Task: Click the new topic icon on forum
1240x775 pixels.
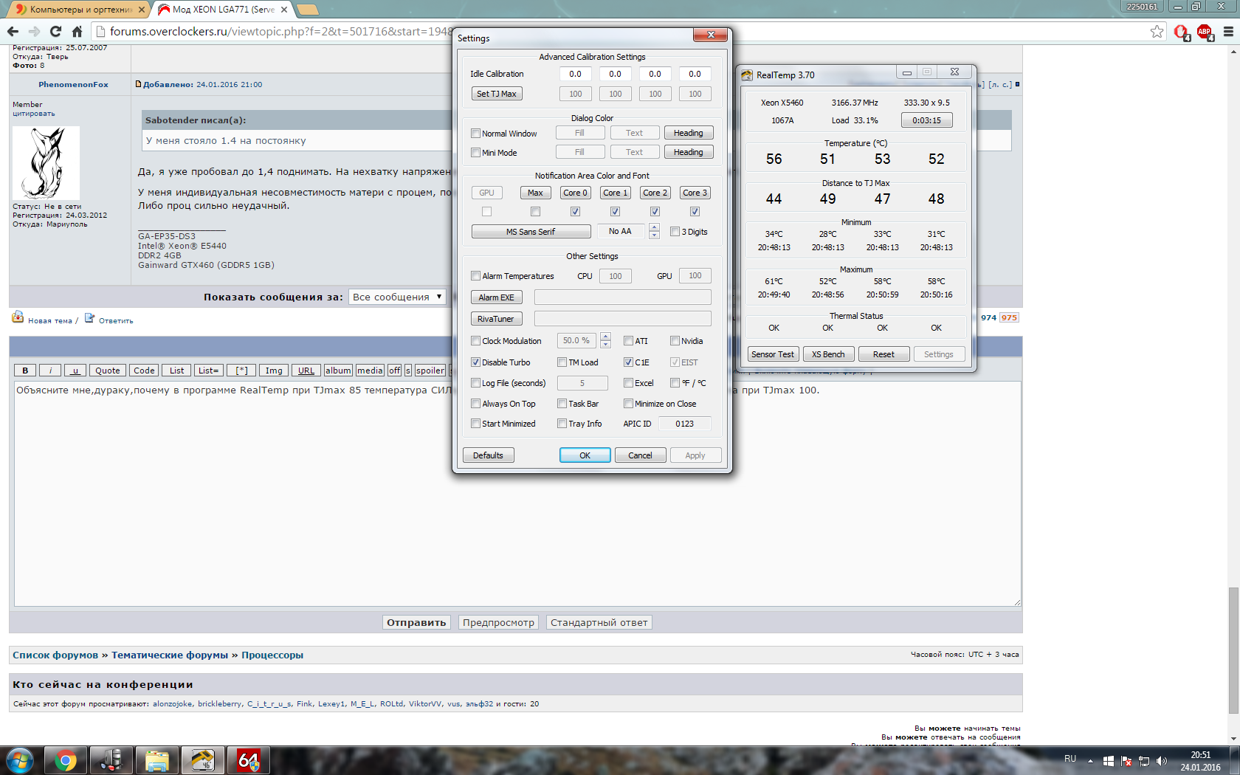Action: coord(18,317)
